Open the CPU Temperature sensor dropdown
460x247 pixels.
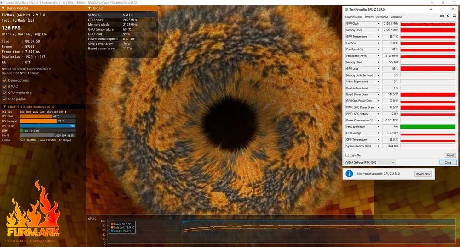coord(378,139)
